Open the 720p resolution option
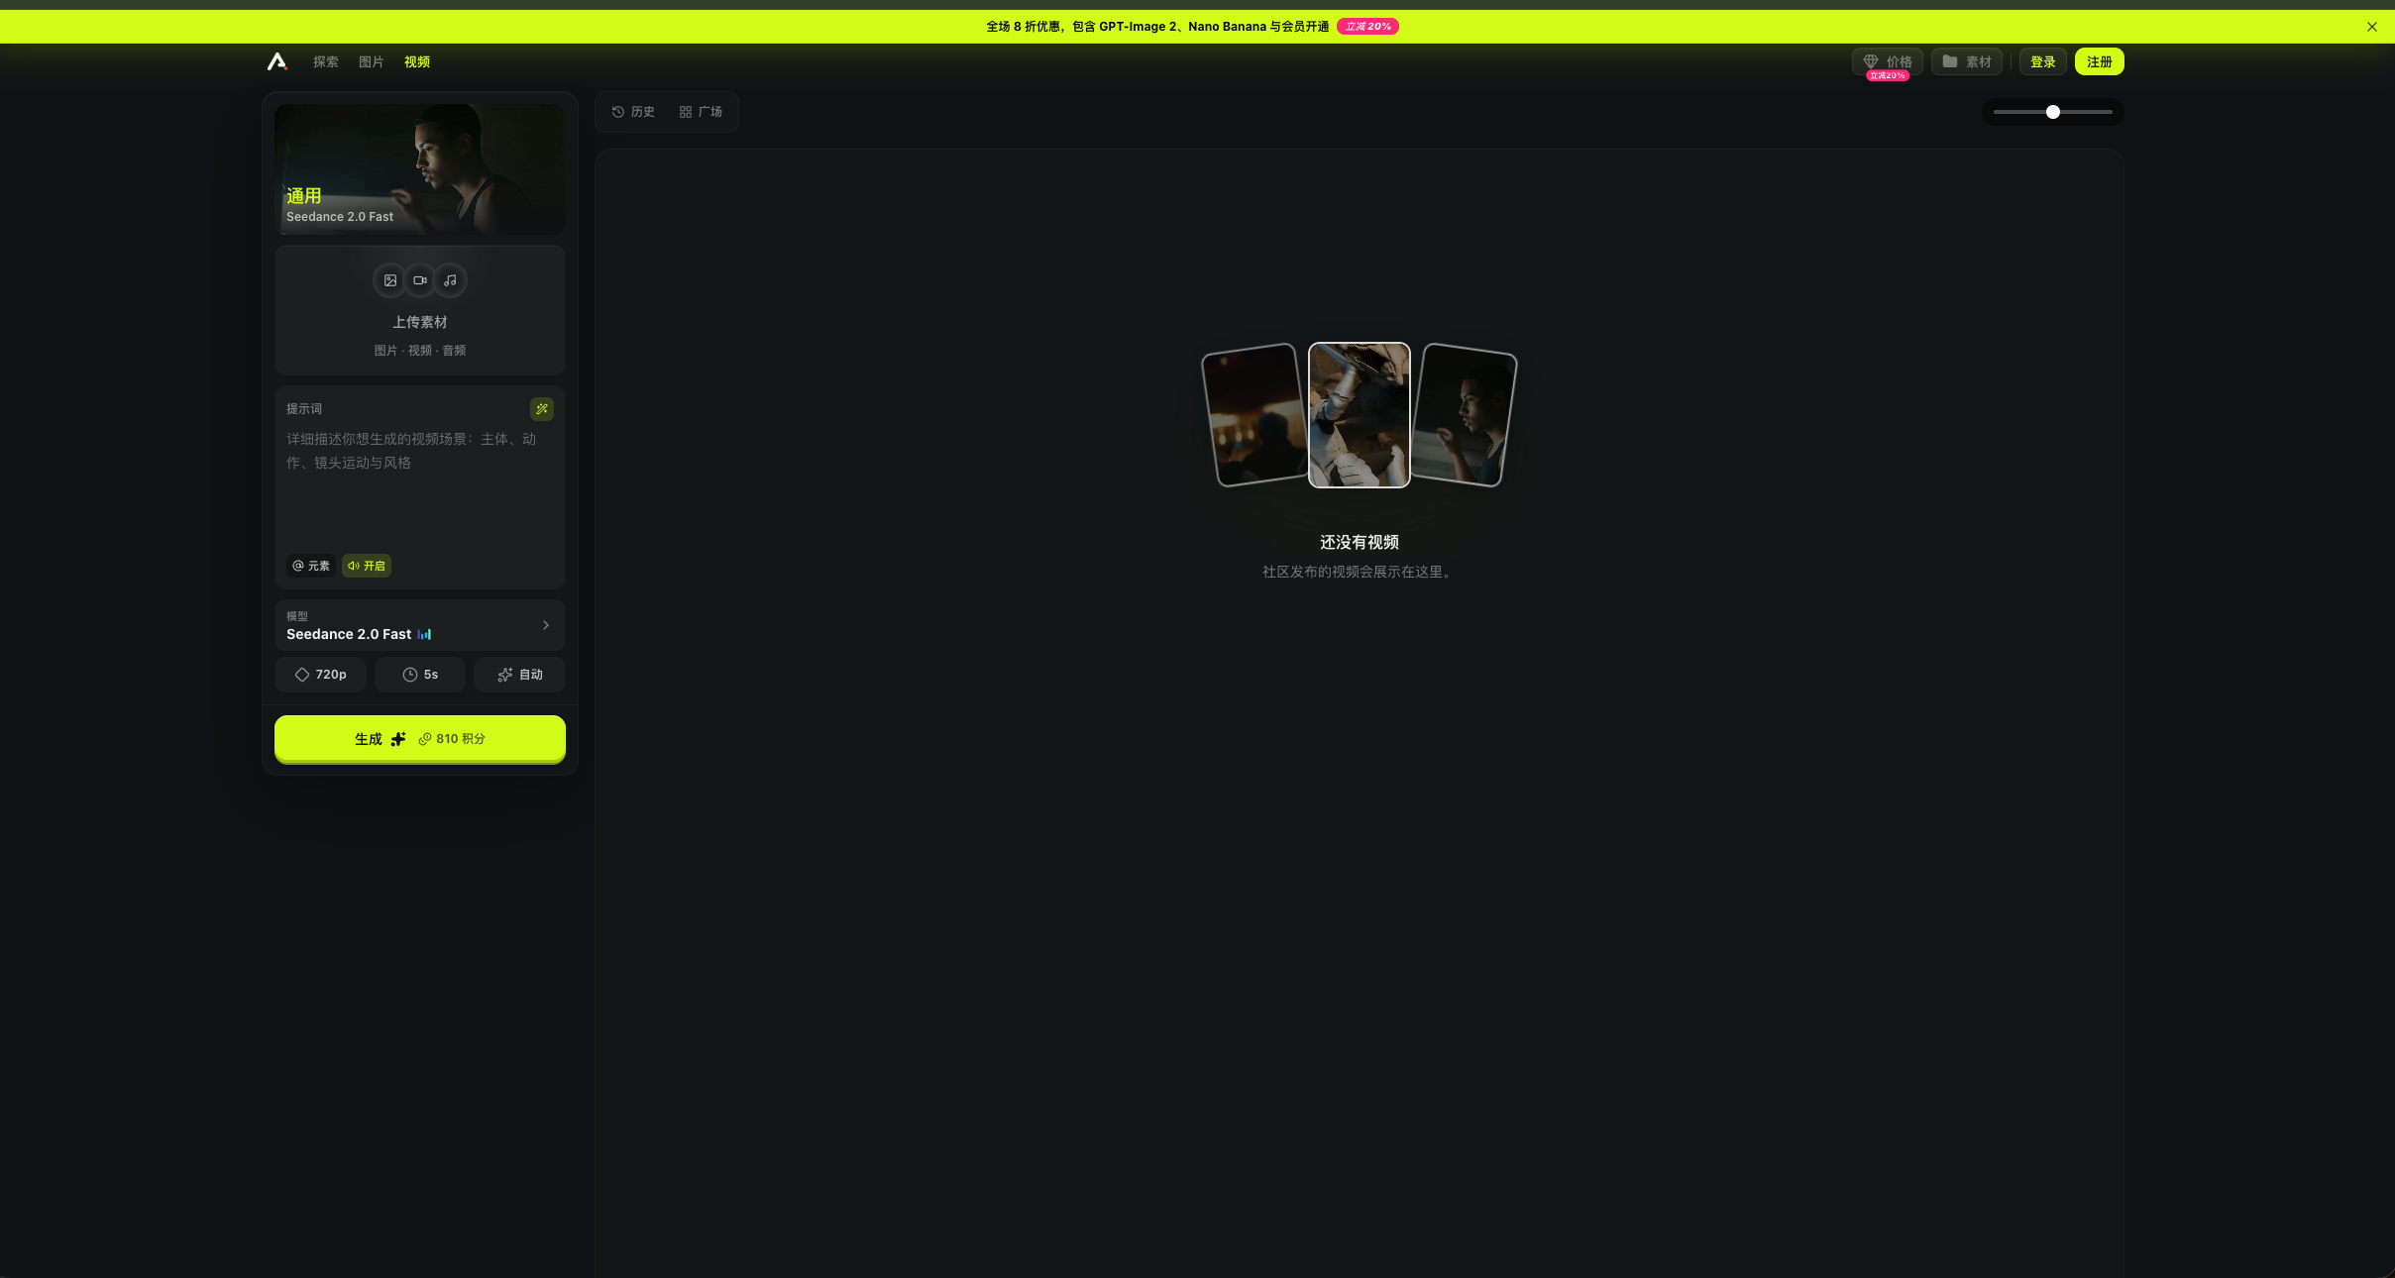The width and height of the screenshot is (2395, 1278). pyautogui.click(x=320, y=675)
